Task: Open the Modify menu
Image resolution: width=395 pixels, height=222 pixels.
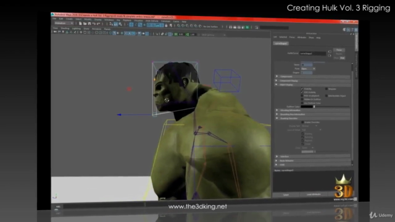Action: click(88, 19)
